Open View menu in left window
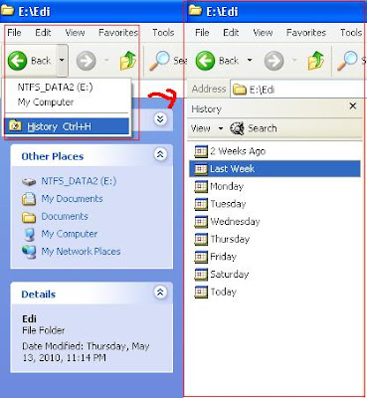367x398 pixels. 75,33
